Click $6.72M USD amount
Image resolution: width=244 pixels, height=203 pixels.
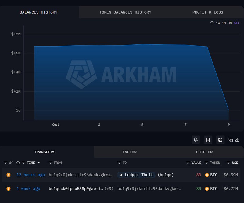click(x=231, y=189)
